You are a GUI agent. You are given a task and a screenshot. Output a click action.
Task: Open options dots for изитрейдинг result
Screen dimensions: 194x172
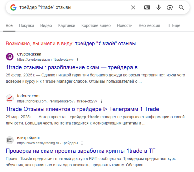[x=82, y=143]
